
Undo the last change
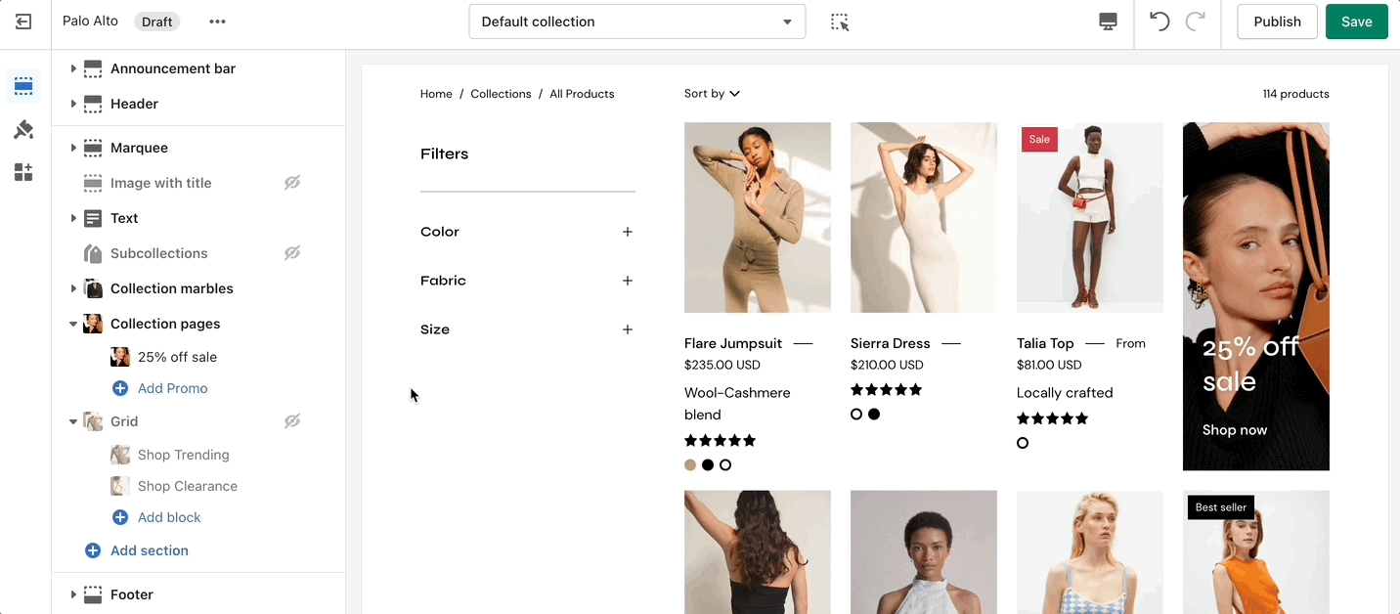pos(1159,22)
